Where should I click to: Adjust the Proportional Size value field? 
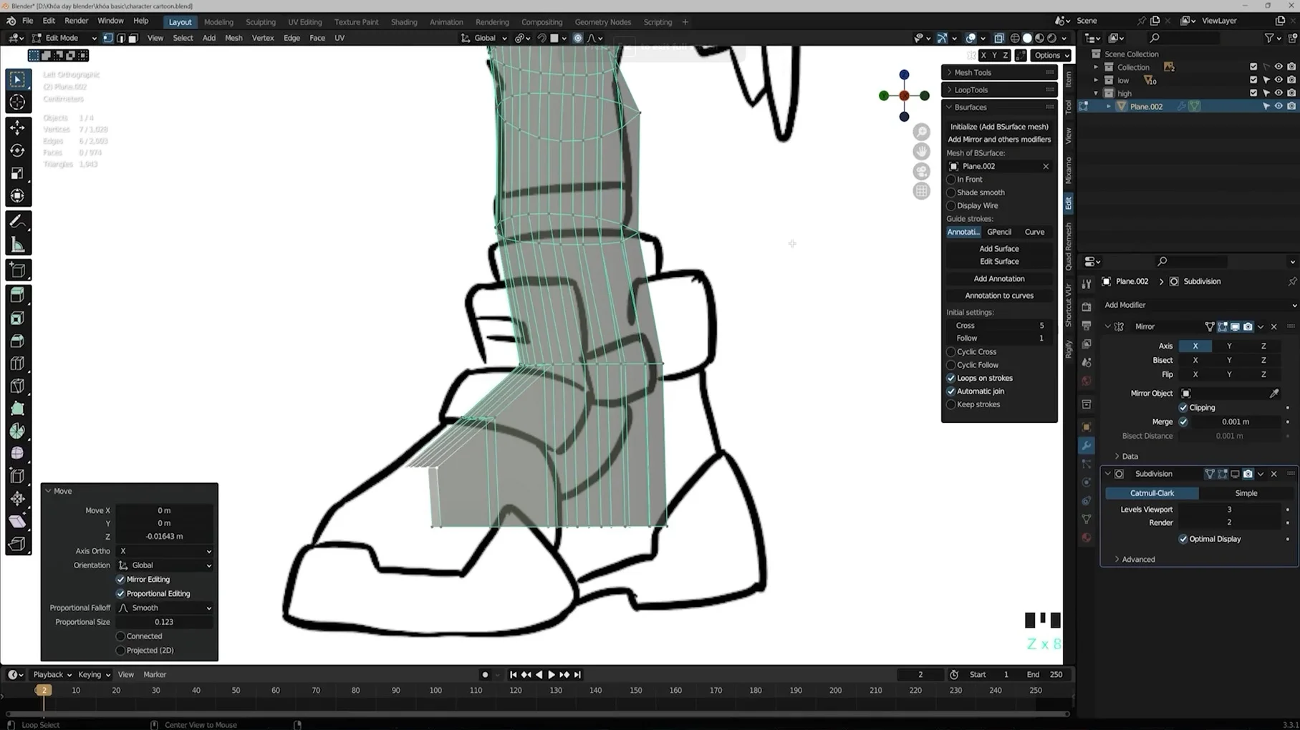coord(165,623)
